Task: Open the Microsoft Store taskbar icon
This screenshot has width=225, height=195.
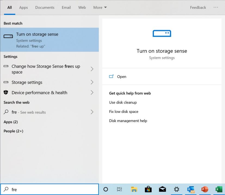Action: coord(148,189)
